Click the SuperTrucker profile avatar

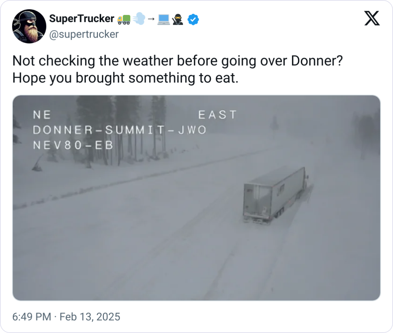(x=29, y=26)
